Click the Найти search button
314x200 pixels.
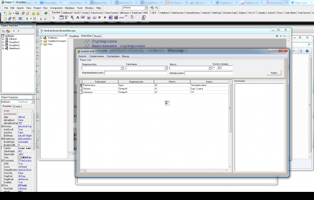pyautogui.click(x=274, y=73)
